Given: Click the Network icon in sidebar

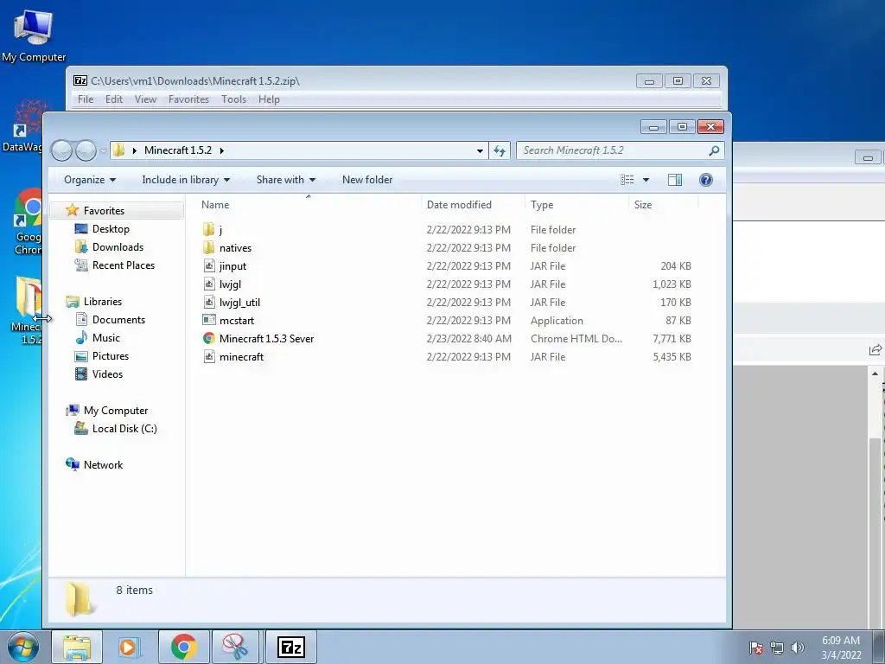Looking at the screenshot, I should coord(73,464).
